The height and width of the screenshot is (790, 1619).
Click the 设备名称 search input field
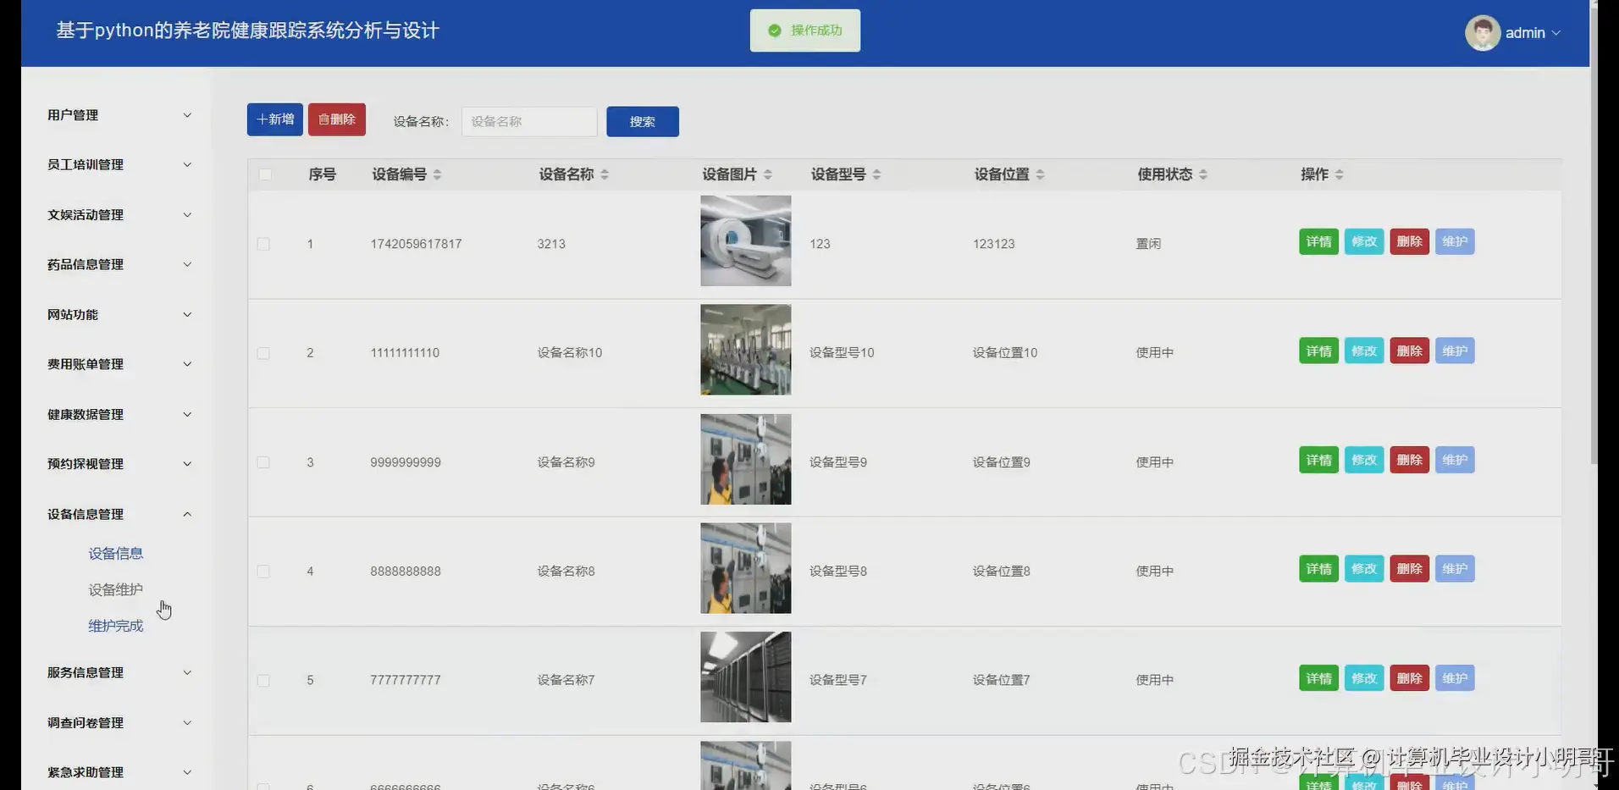click(528, 121)
